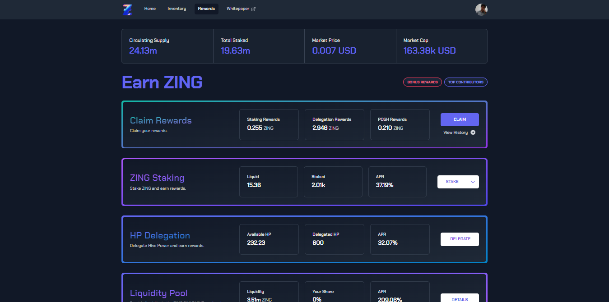Click the POSH Rewards 0.210 ZING box
This screenshot has height=302, width=609.
tap(400, 124)
